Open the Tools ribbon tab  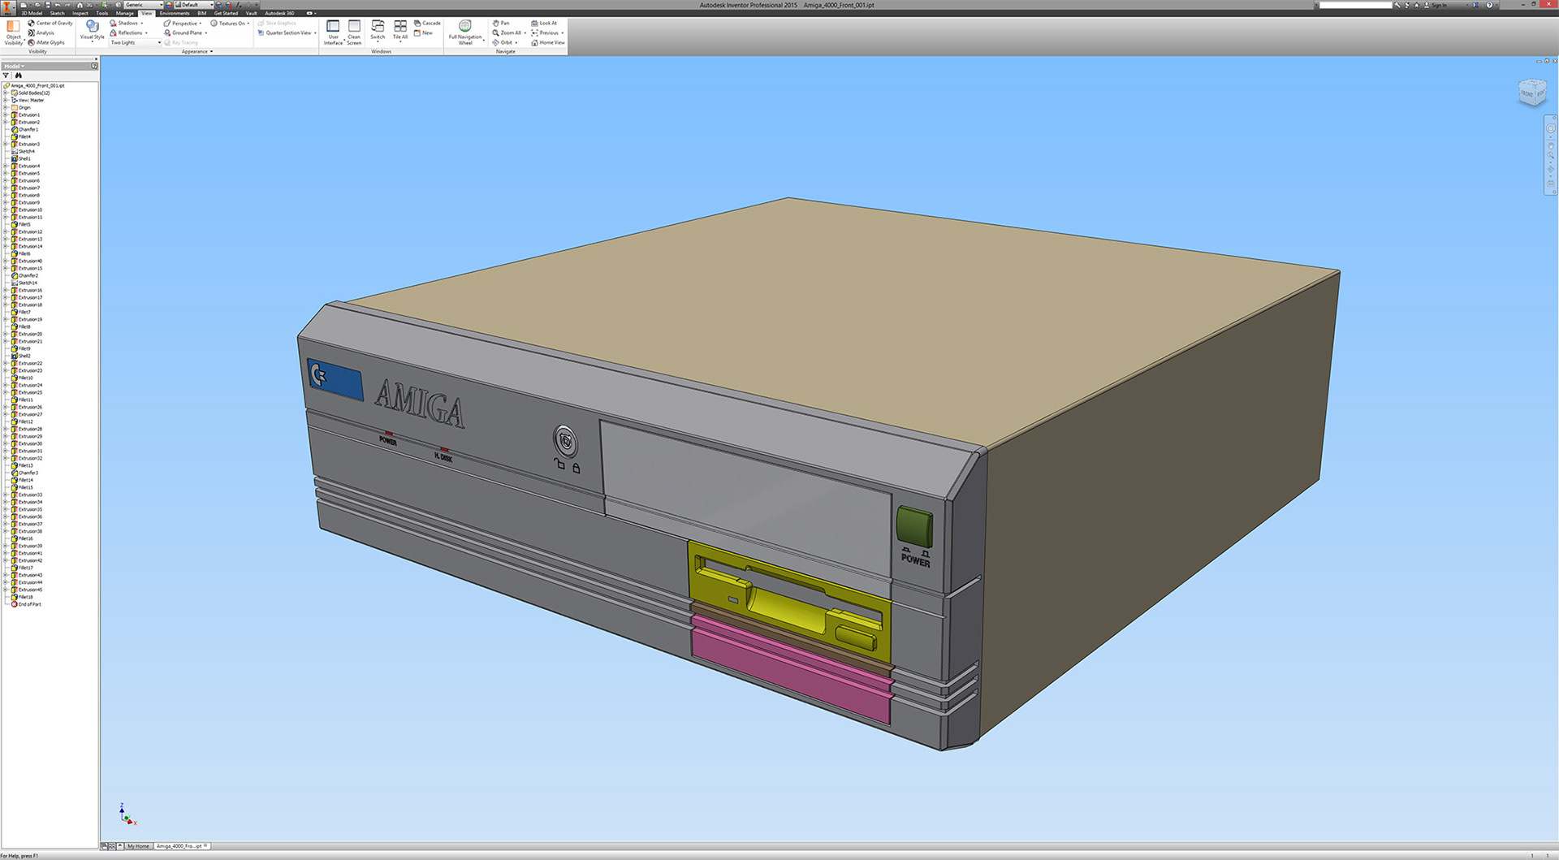click(x=101, y=13)
